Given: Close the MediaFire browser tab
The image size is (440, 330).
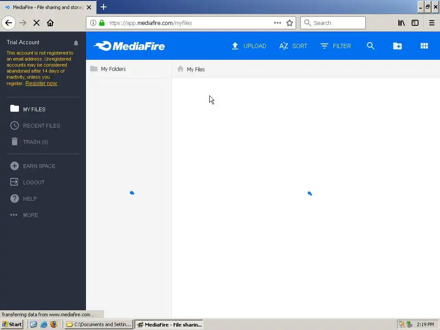Looking at the screenshot, I should click(89, 7).
